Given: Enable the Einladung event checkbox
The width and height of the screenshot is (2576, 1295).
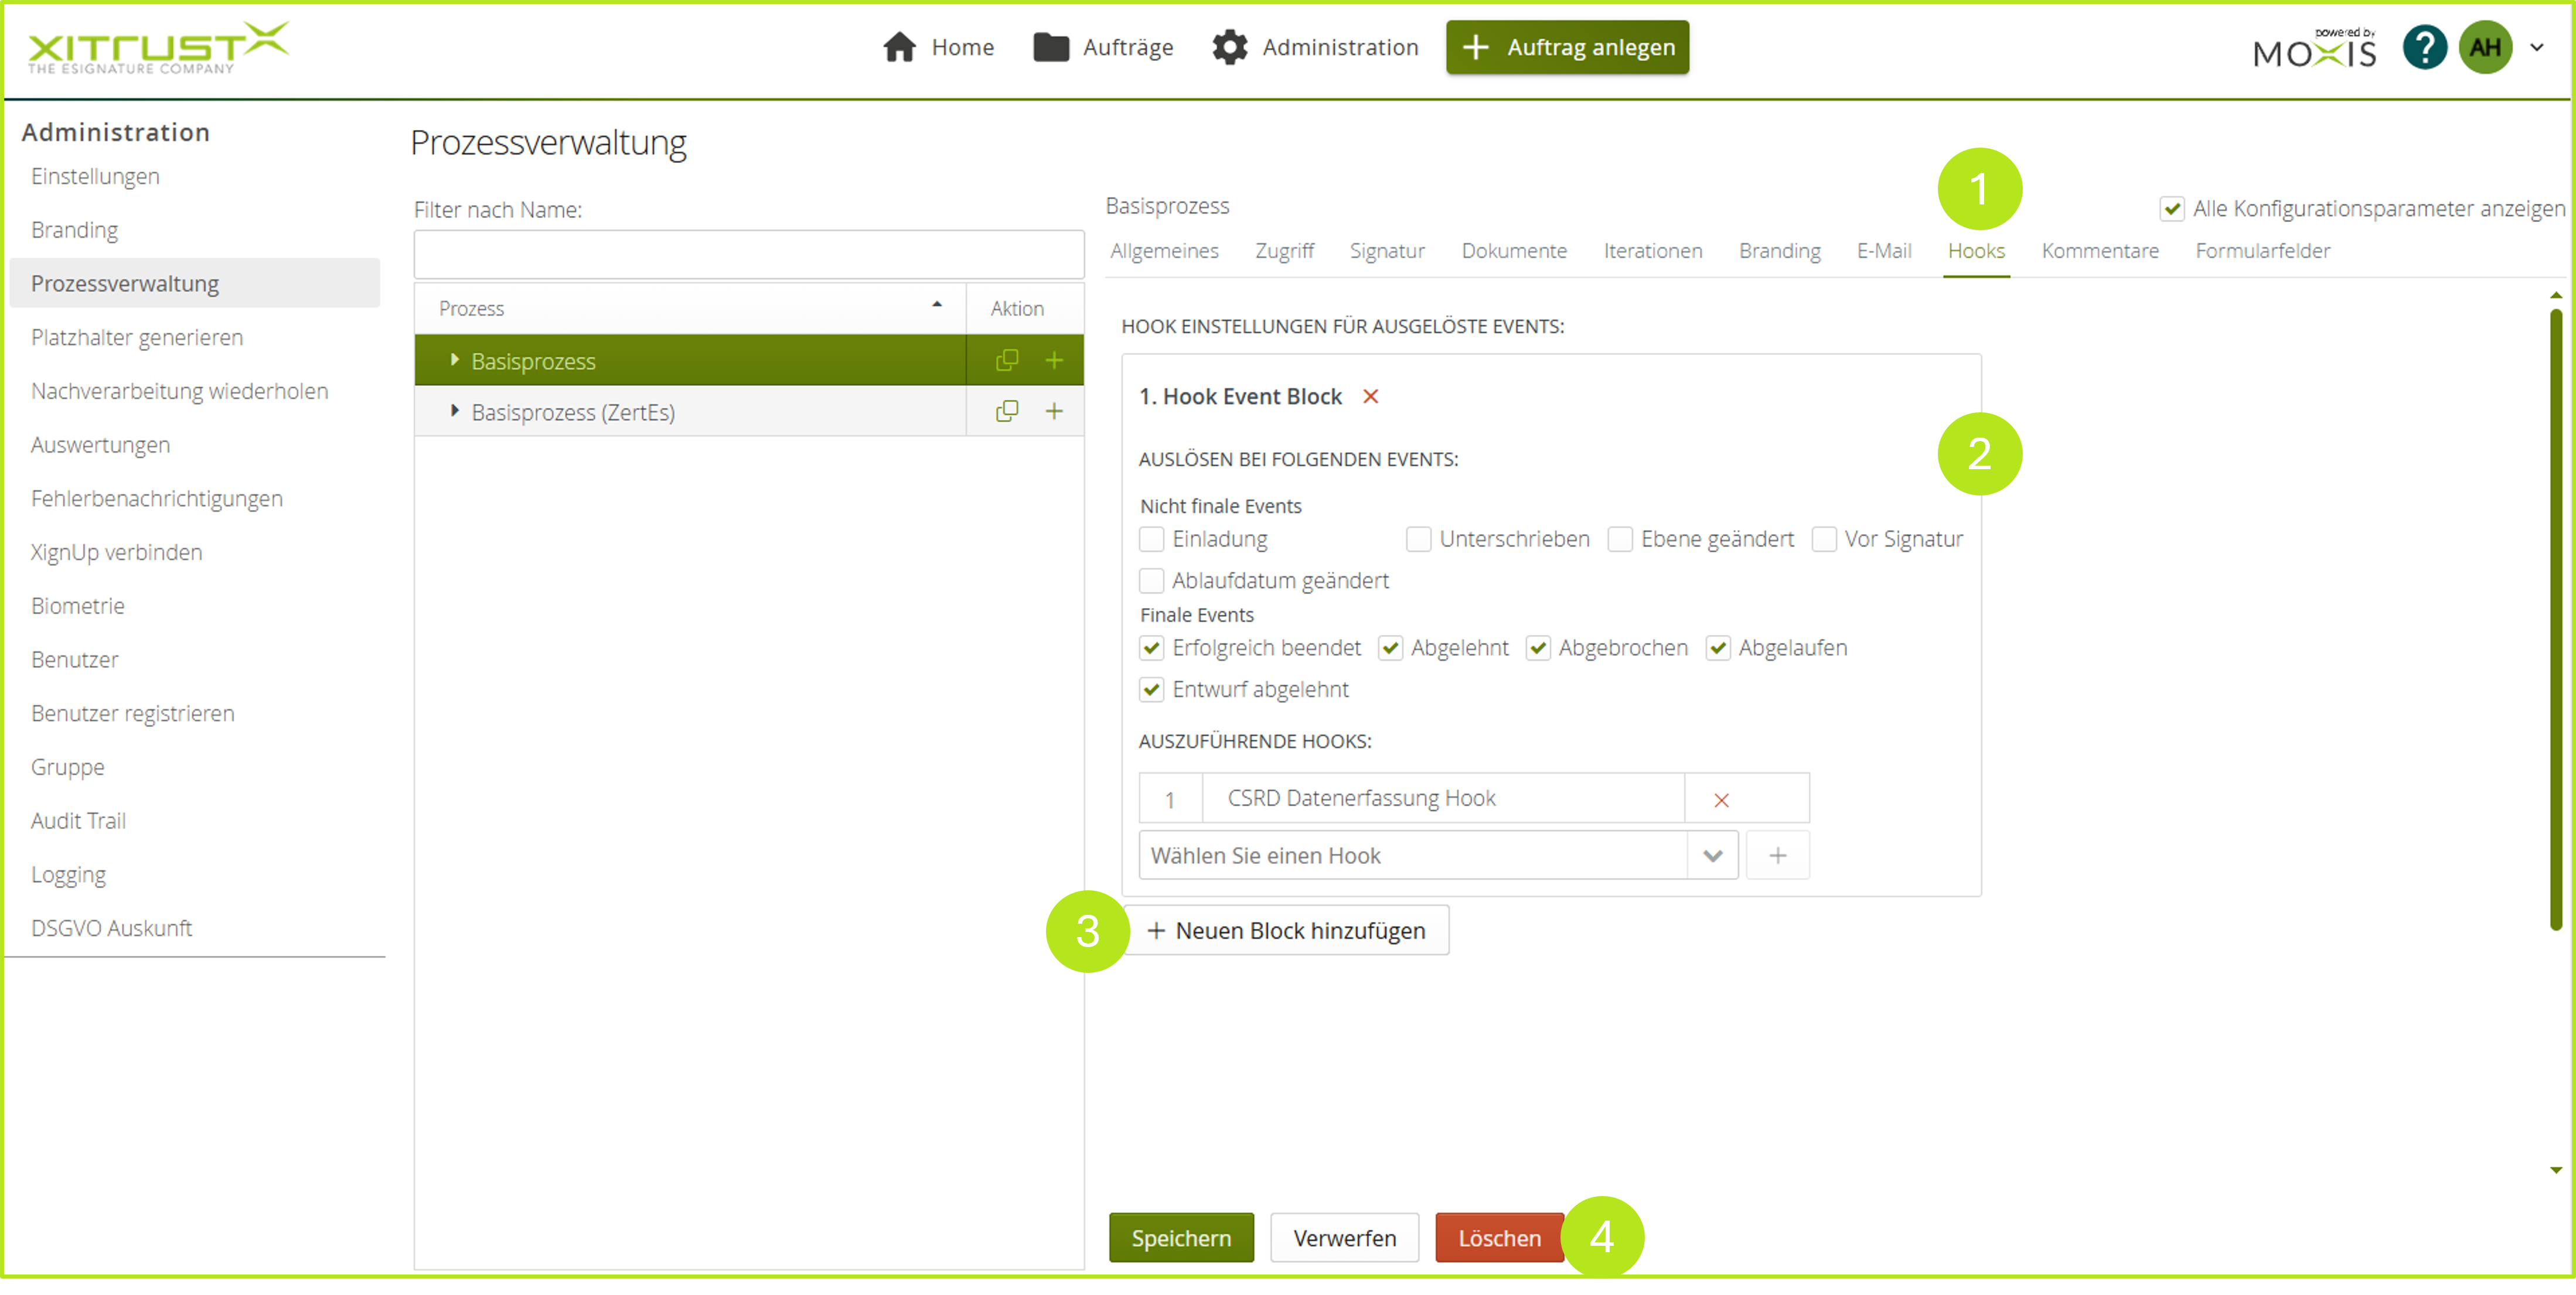Looking at the screenshot, I should (1151, 539).
